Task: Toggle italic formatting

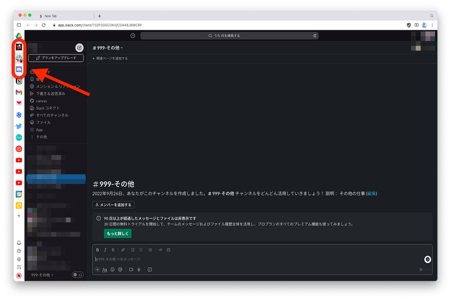Action: [x=105, y=250]
